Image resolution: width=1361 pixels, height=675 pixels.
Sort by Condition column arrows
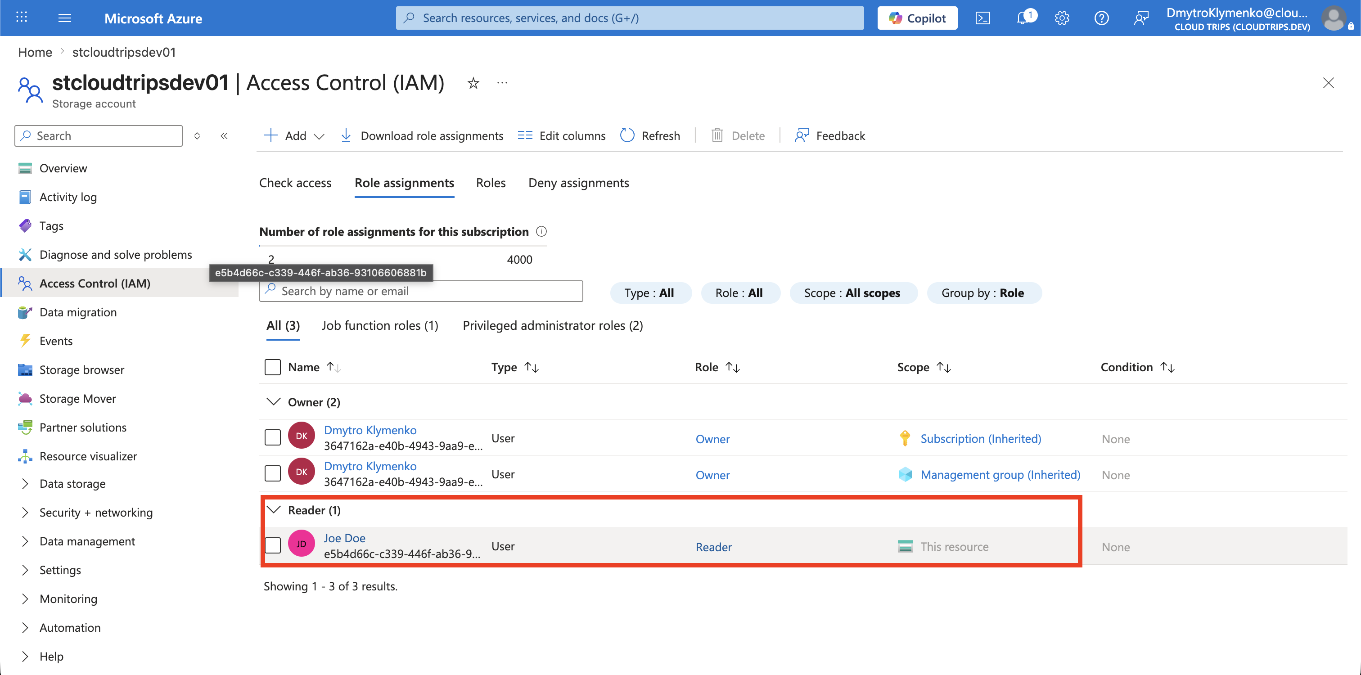coord(1167,367)
